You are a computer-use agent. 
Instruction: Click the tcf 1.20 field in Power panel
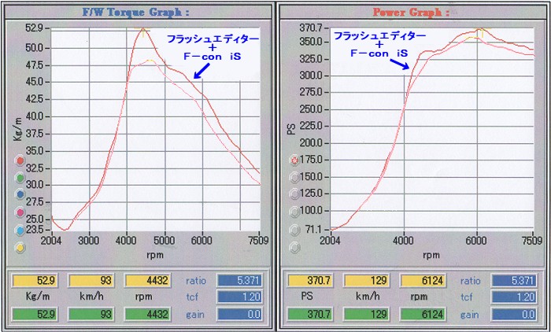(x=515, y=297)
